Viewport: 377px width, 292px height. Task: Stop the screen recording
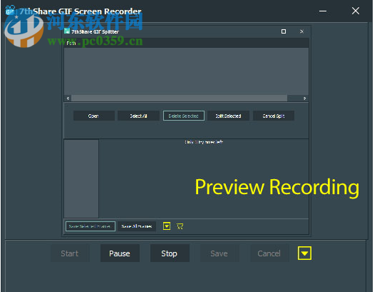click(x=170, y=253)
